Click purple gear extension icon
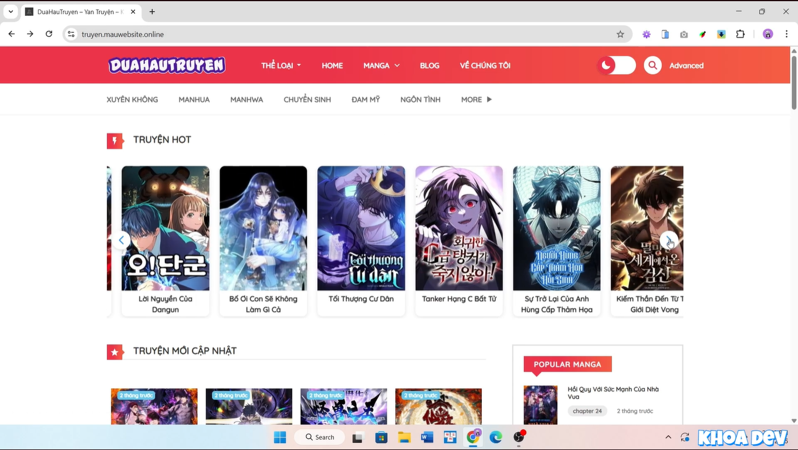The image size is (798, 450). coord(647,35)
